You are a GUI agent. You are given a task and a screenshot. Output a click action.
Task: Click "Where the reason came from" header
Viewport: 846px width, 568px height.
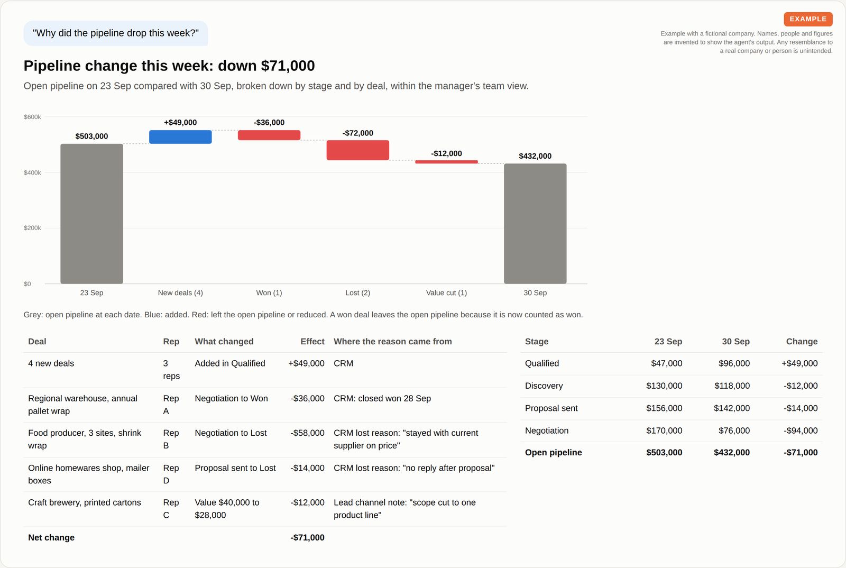(393, 342)
